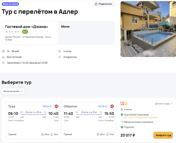
Task: Click the info icon beside outbound Чартер
Action: pos(50,106)
